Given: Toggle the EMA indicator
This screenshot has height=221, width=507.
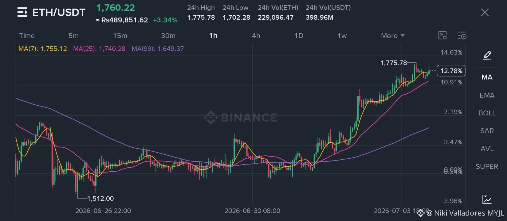Looking at the screenshot, I should 487,95.
